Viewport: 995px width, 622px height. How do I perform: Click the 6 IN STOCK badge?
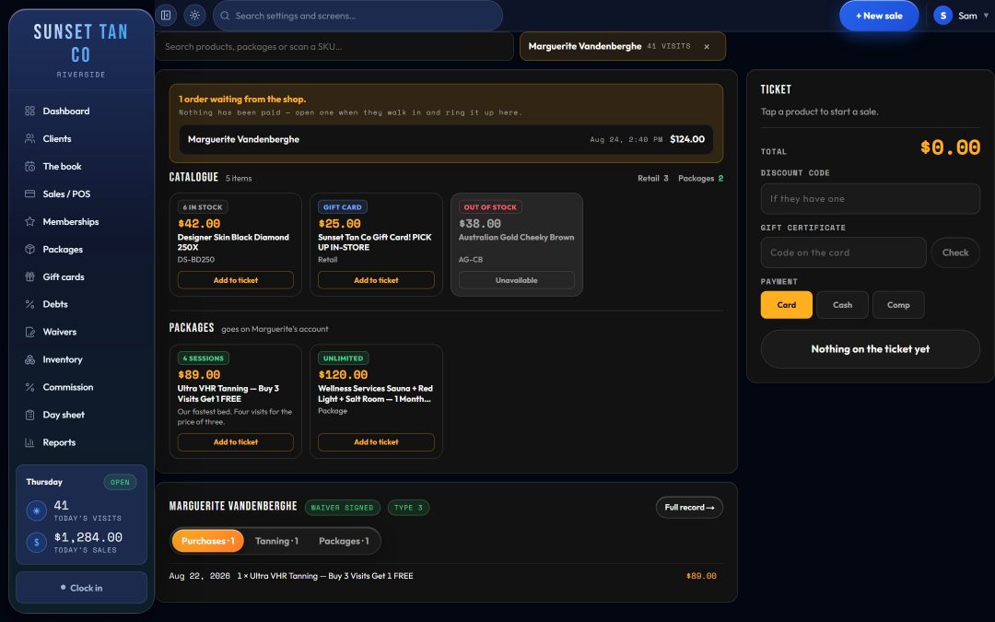[203, 207]
